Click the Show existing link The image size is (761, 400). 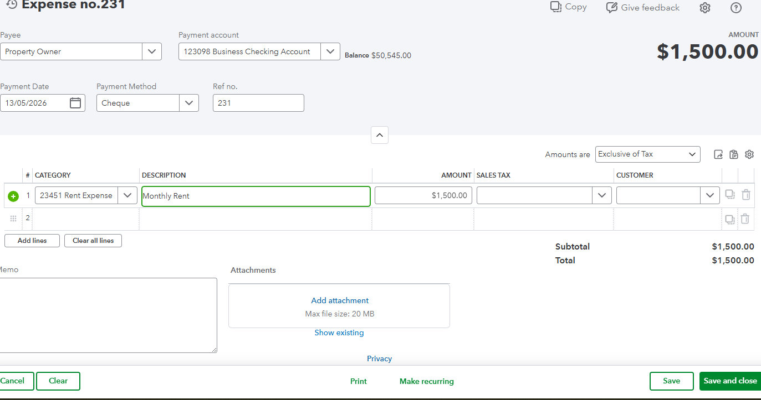(x=339, y=333)
